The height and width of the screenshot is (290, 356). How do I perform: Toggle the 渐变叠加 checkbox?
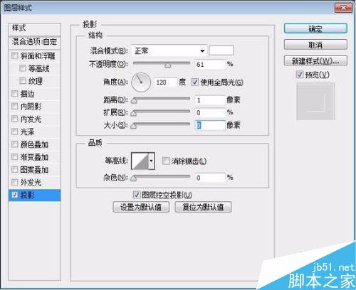tap(15, 157)
